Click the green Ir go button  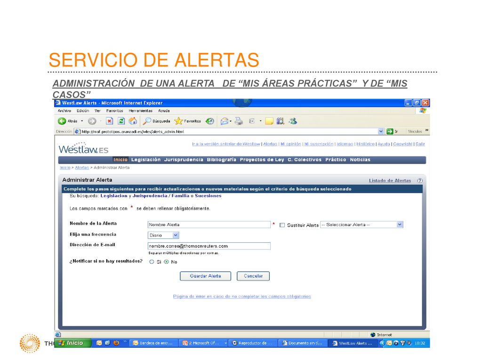click(393, 132)
